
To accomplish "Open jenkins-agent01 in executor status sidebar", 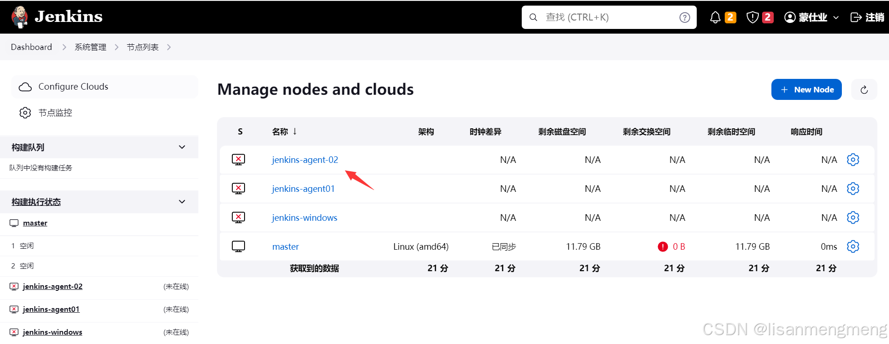I will click(51, 309).
